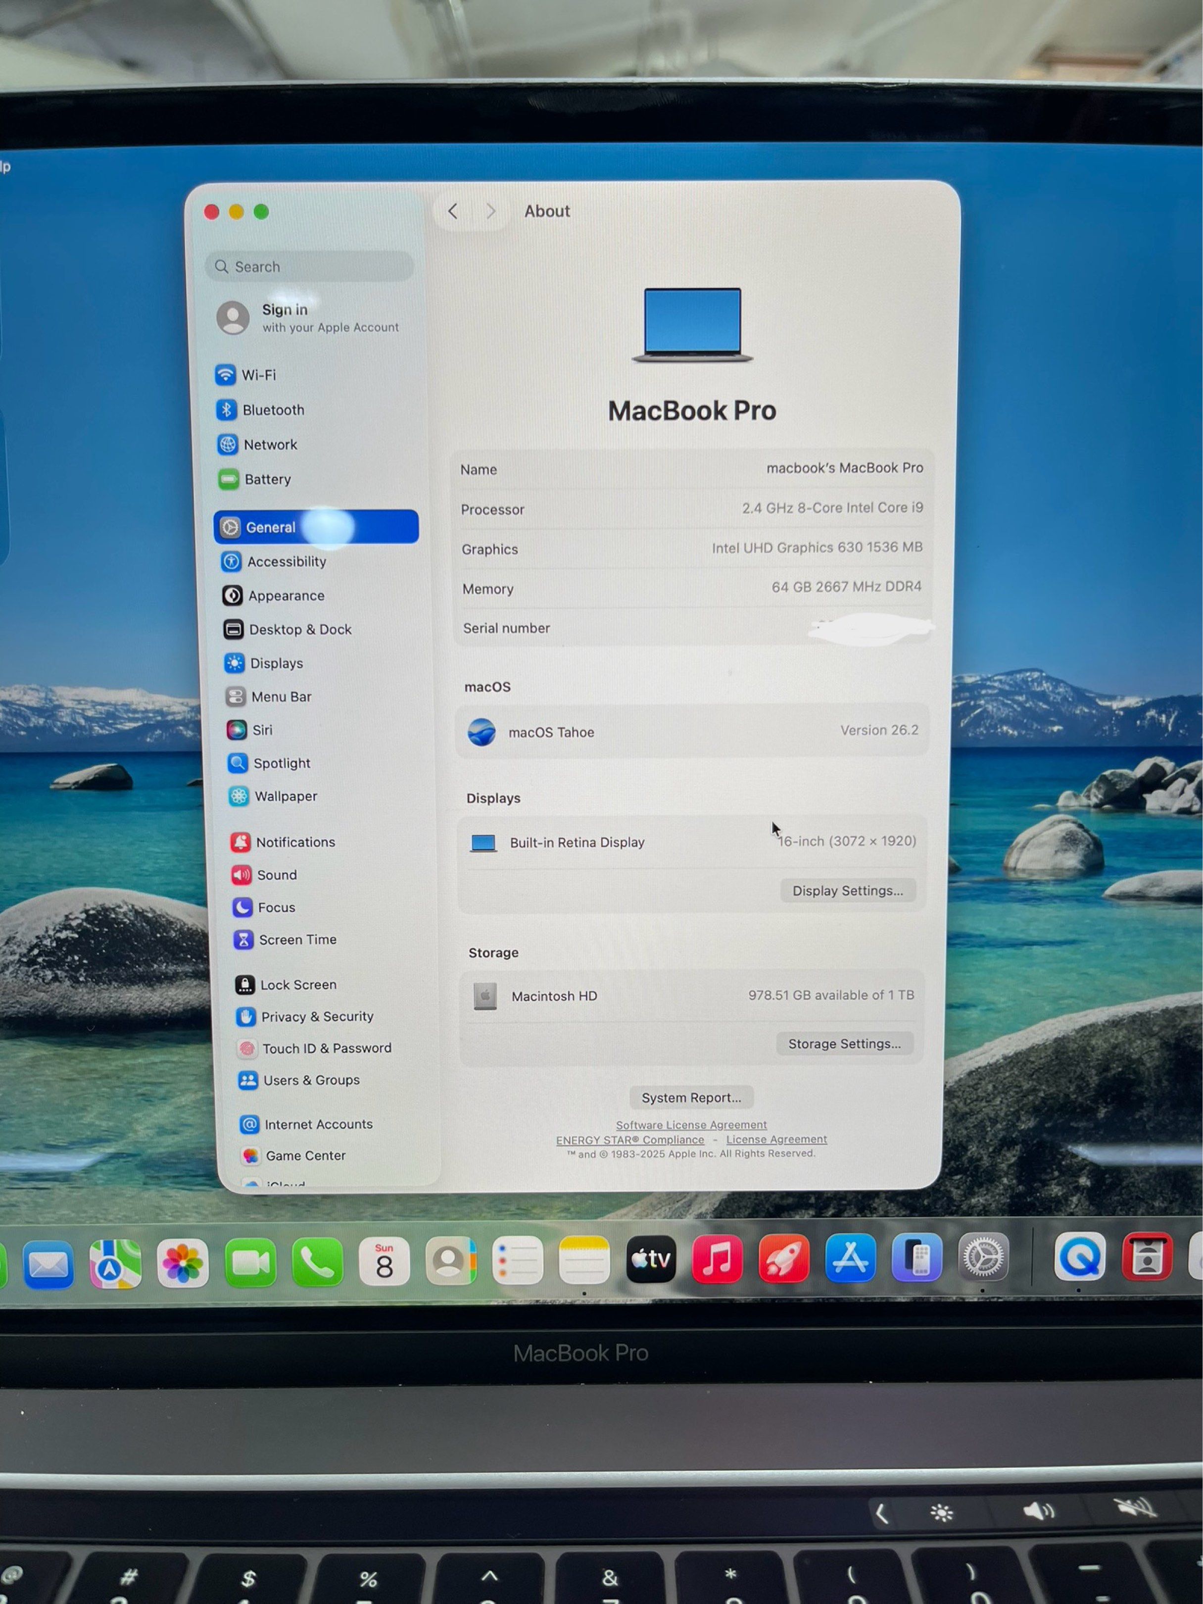Open Privacy & Security settings

coord(305,1017)
